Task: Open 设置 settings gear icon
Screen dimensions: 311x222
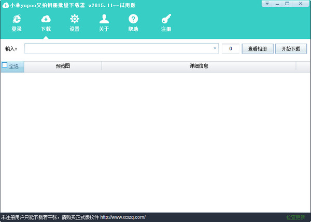Action: coord(75,20)
